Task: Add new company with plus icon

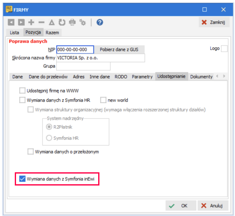Action: [31, 22]
